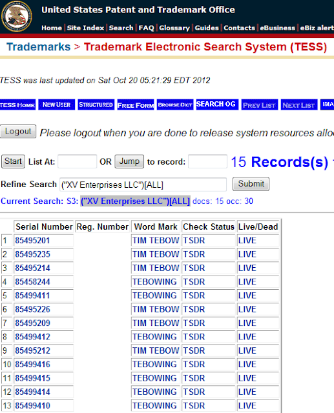Open the Free Form search button

(136, 105)
